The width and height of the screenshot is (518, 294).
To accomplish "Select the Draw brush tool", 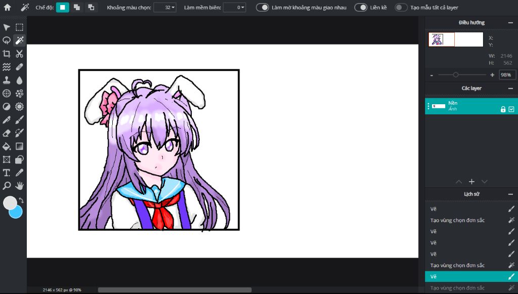I will point(20,119).
